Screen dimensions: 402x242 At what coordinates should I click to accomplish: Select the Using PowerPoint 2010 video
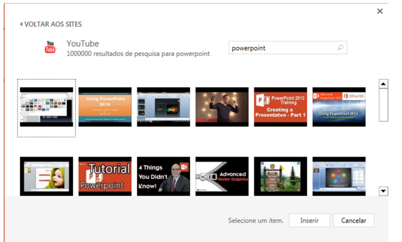point(105,107)
